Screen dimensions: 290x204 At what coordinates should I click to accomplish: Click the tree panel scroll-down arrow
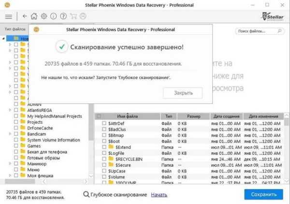(91, 176)
